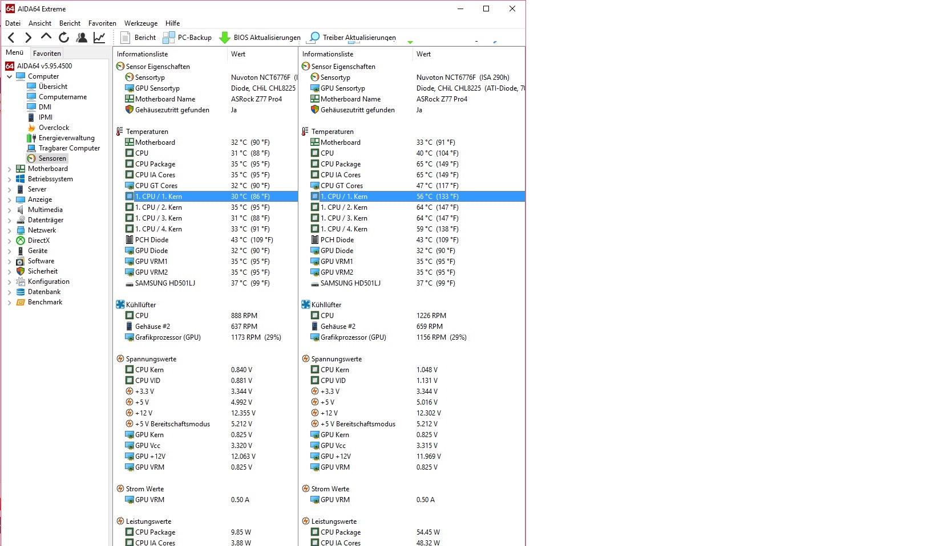Click the Datenbank icon in tree

click(21, 292)
